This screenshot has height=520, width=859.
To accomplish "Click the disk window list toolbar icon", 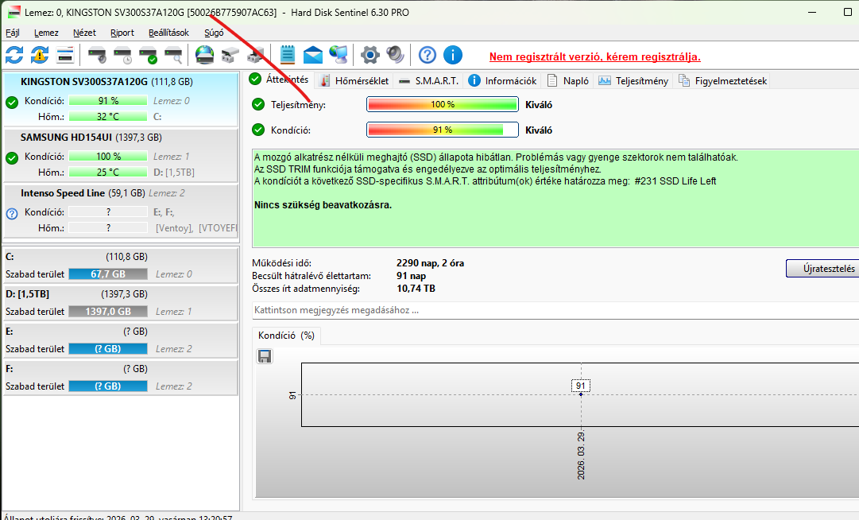I will (65, 55).
